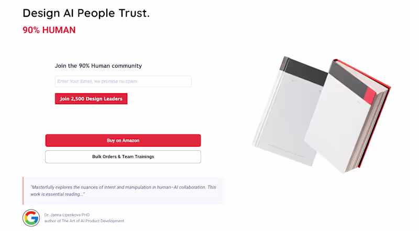The image size is (419, 231).
Task: Click the red 90% HUMAN title
Action: tap(49, 30)
